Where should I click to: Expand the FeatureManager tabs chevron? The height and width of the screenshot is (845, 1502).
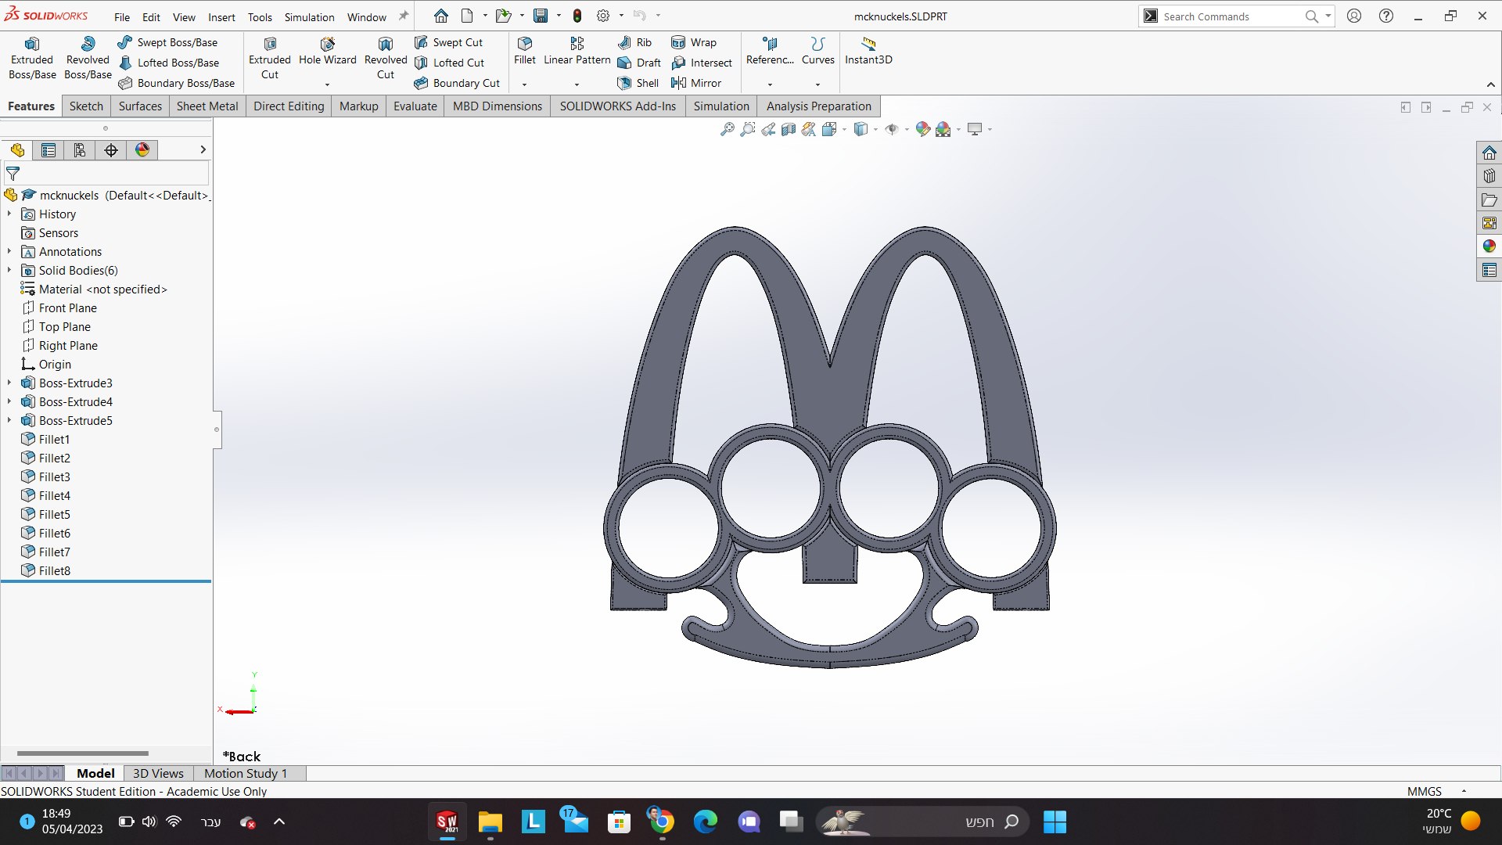(203, 149)
